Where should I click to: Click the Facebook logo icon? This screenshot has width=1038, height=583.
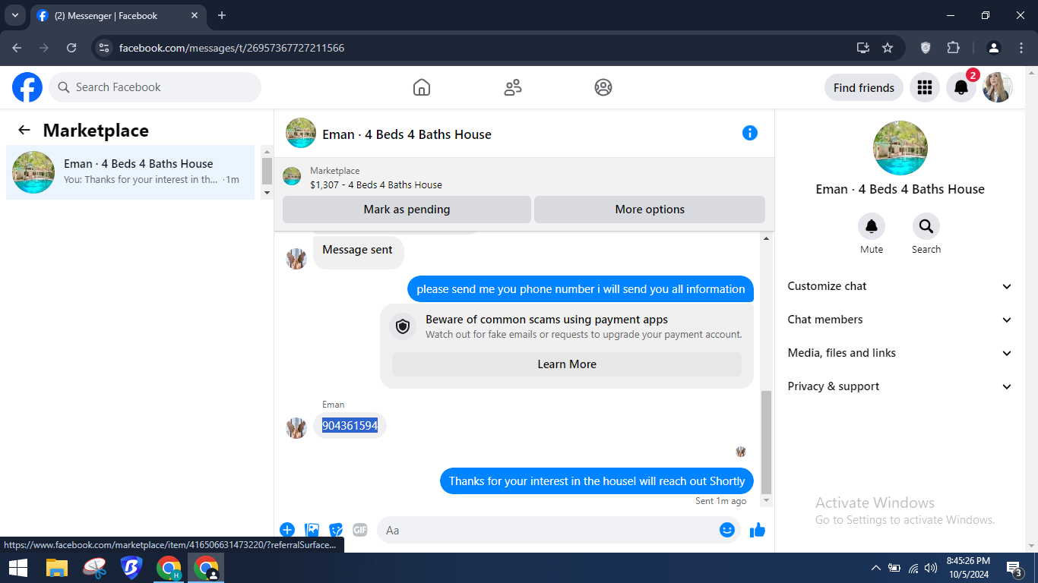(27, 87)
